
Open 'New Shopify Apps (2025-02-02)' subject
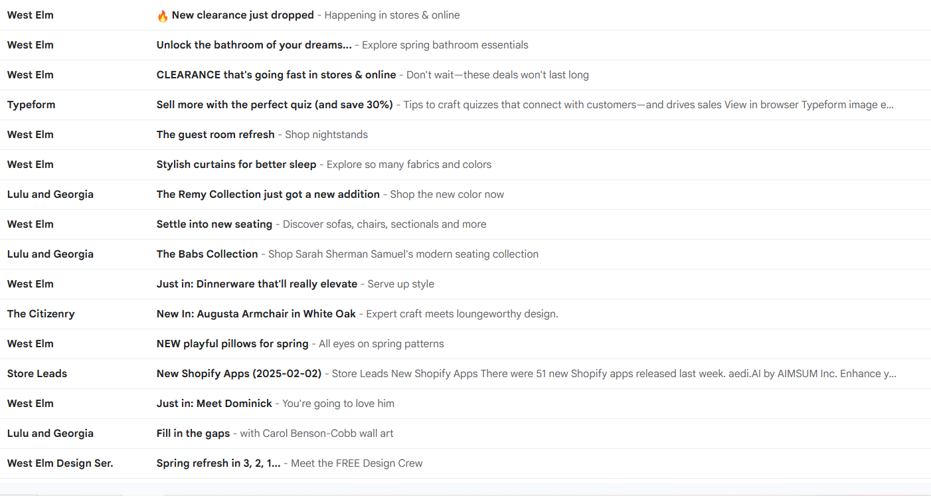(239, 374)
